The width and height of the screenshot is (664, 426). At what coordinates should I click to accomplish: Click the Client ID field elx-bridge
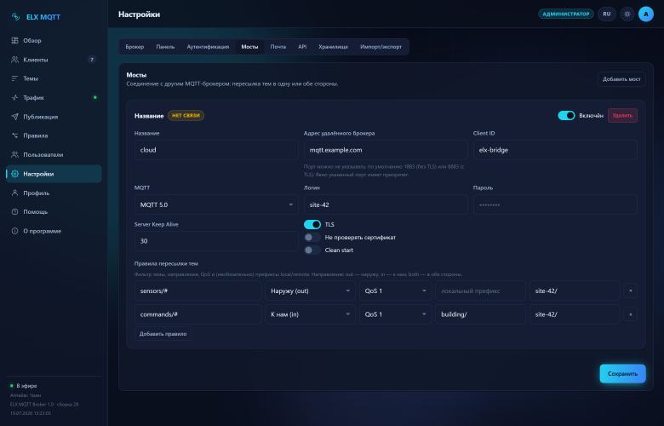pyautogui.click(x=555, y=150)
